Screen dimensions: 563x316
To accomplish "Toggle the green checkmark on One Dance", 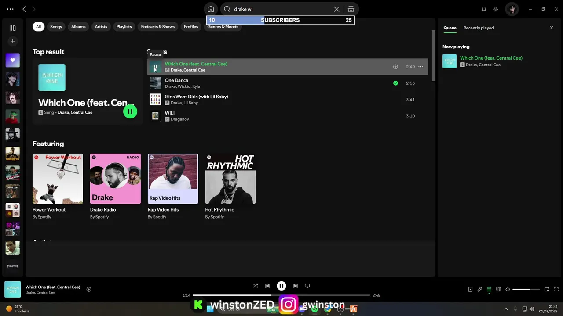I will click(x=395, y=83).
